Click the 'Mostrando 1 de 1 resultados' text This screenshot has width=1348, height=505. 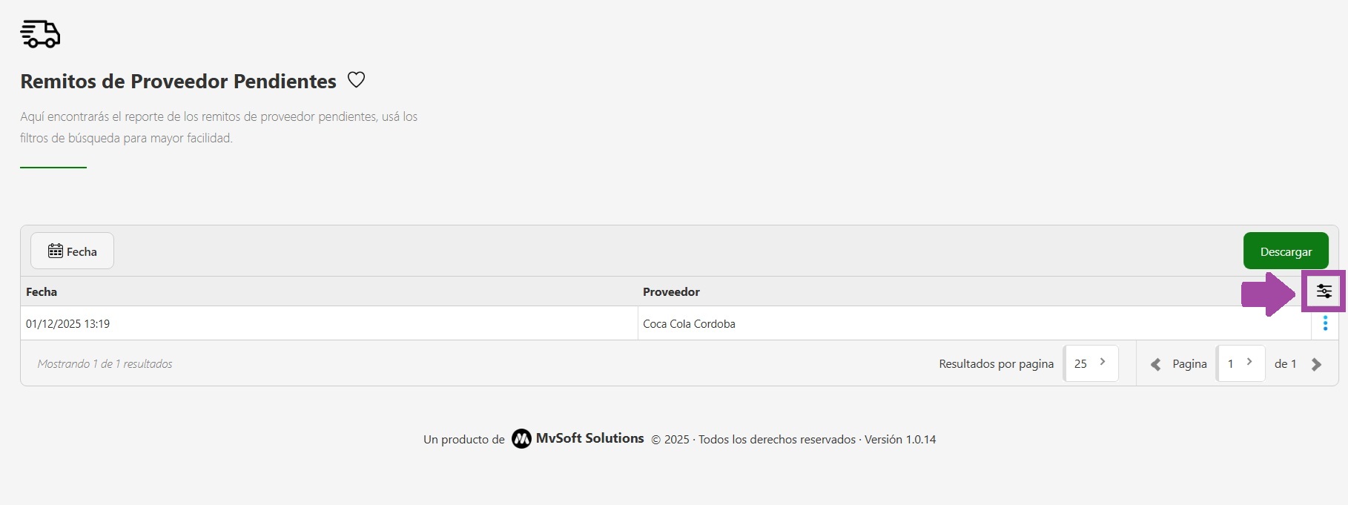point(105,364)
